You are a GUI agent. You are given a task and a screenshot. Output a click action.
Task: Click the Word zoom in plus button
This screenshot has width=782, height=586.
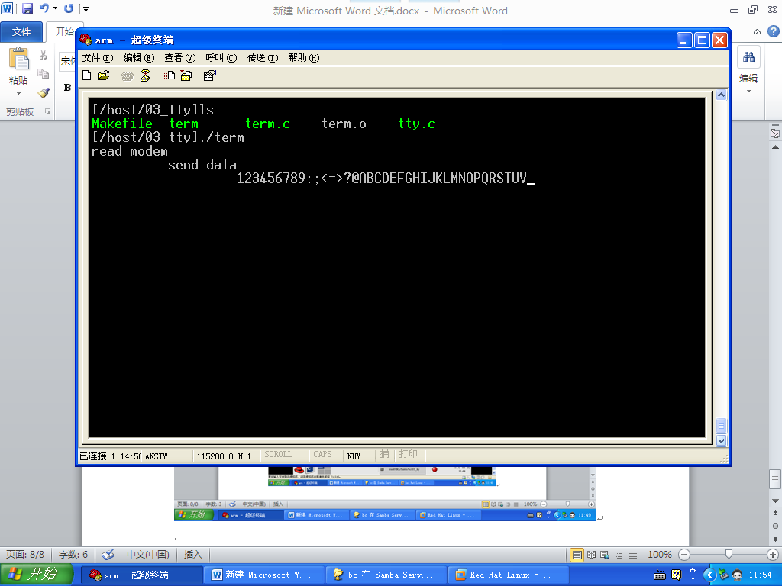pyautogui.click(x=773, y=555)
